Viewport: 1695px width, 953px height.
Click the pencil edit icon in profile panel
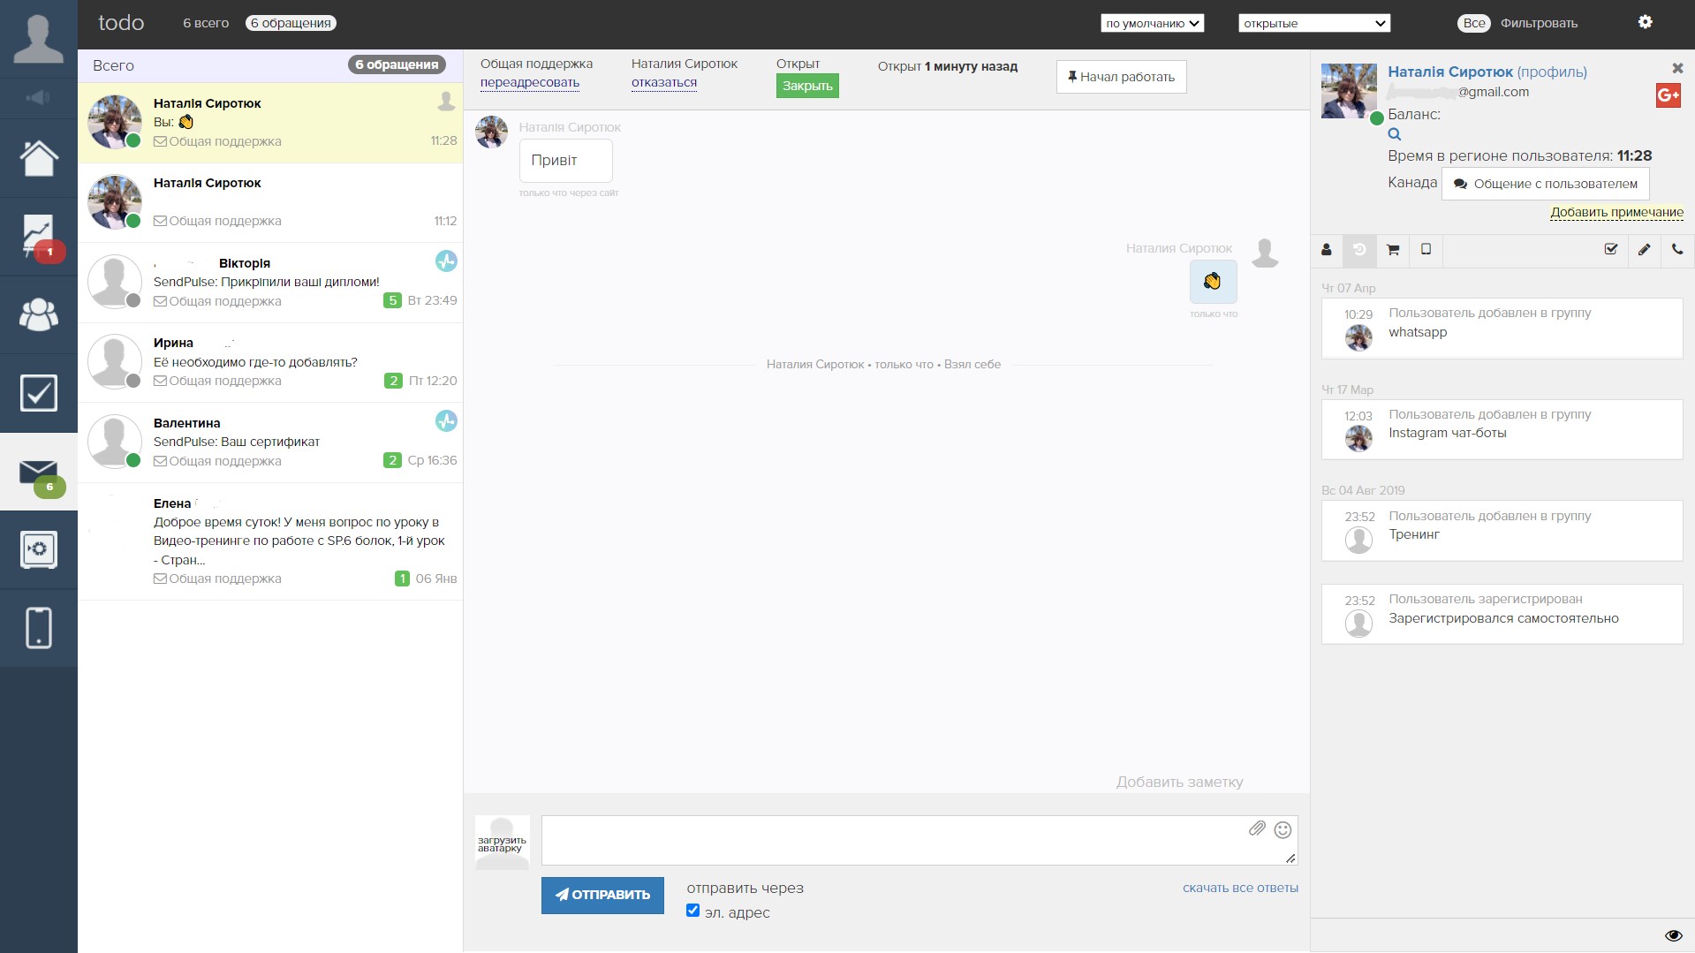1644,250
